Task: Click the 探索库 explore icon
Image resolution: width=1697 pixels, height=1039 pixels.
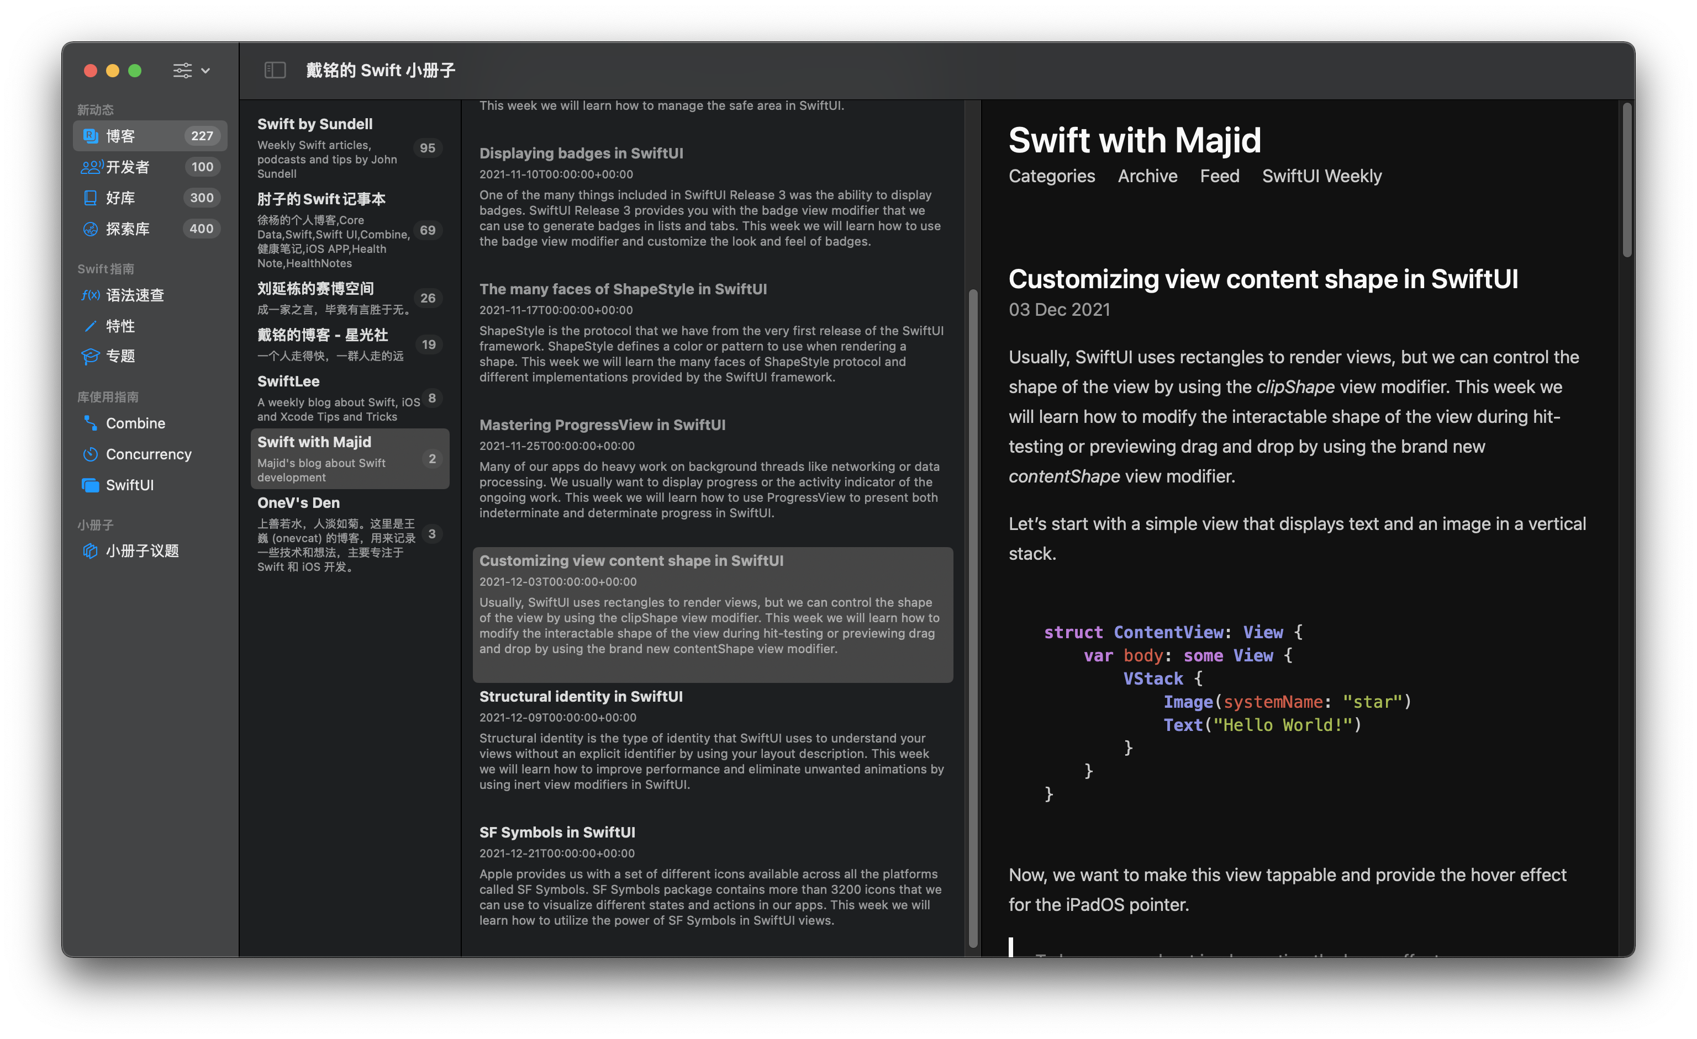Action: coord(90,229)
